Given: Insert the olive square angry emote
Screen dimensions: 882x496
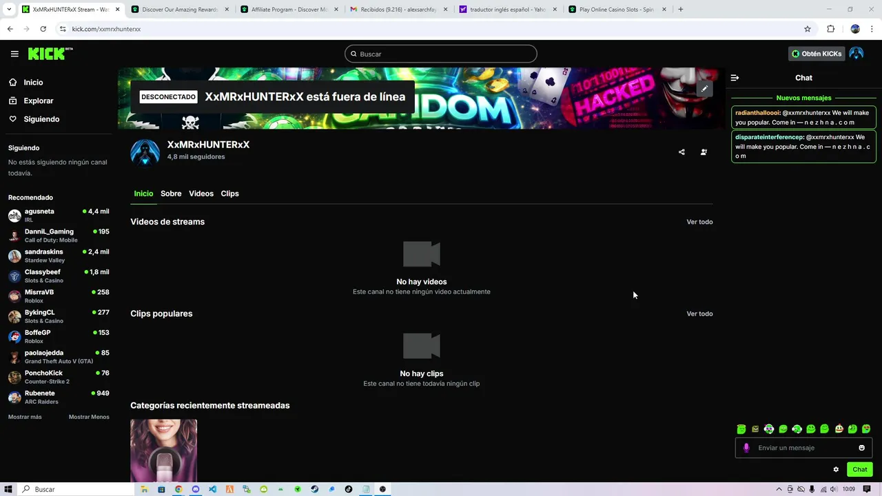Looking at the screenshot, I should (x=755, y=429).
